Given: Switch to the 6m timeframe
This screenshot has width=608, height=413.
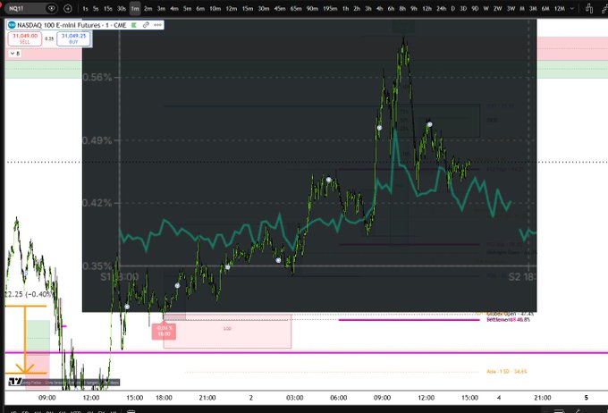Looking at the screenshot, I should 200,8.
